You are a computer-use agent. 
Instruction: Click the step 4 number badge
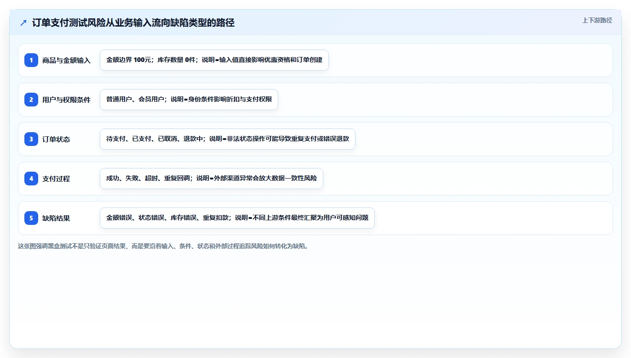pyautogui.click(x=31, y=179)
